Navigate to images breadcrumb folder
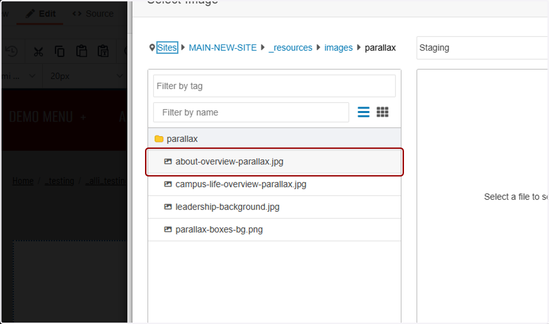This screenshot has height=324, width=549. click(x=339, y=48)
